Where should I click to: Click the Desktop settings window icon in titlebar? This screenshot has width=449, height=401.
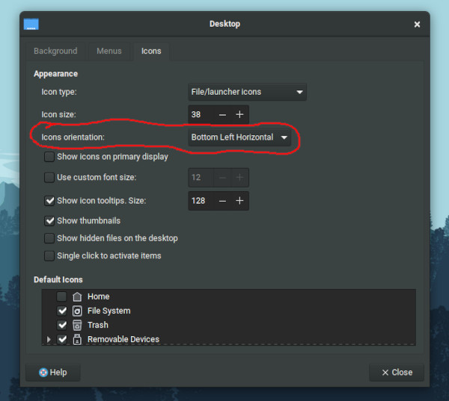tap(31, 24)
